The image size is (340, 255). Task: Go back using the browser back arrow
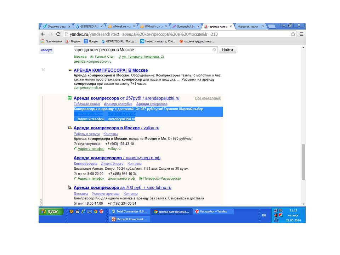point(43,34)
